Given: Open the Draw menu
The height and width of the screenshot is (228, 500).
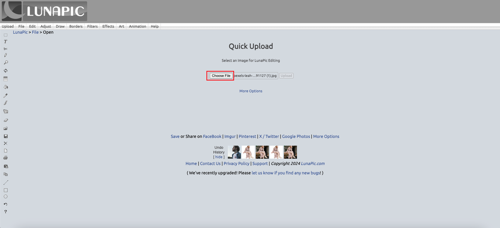Looking at the screenshot, I should pyautogui.click(x=60, y=27).
